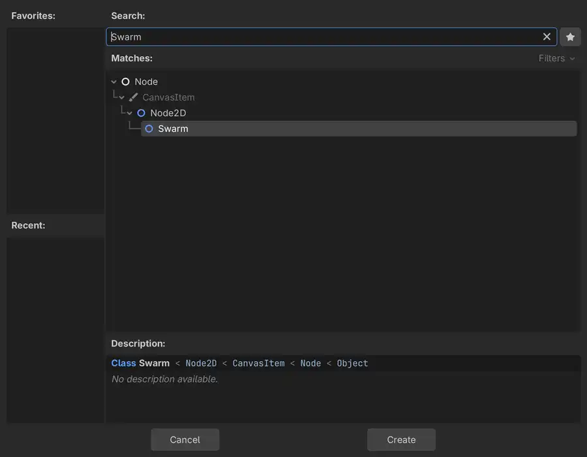Open the Node2D link in description
Image resolution: width=587 pixels, height=457 pixels.
point(201,364)
